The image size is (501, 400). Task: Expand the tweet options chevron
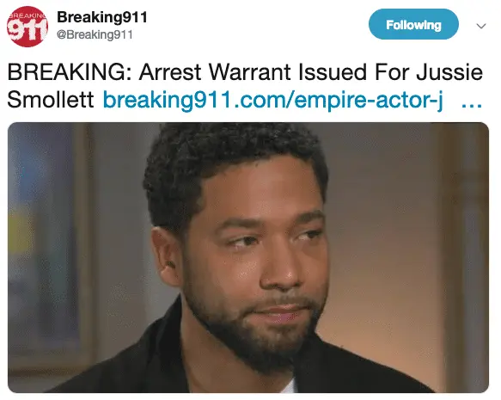[x=481, y=26]
